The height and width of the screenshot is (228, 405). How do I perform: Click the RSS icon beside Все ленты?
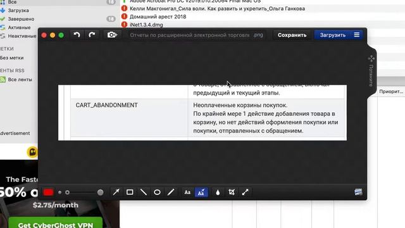point(3,79)
